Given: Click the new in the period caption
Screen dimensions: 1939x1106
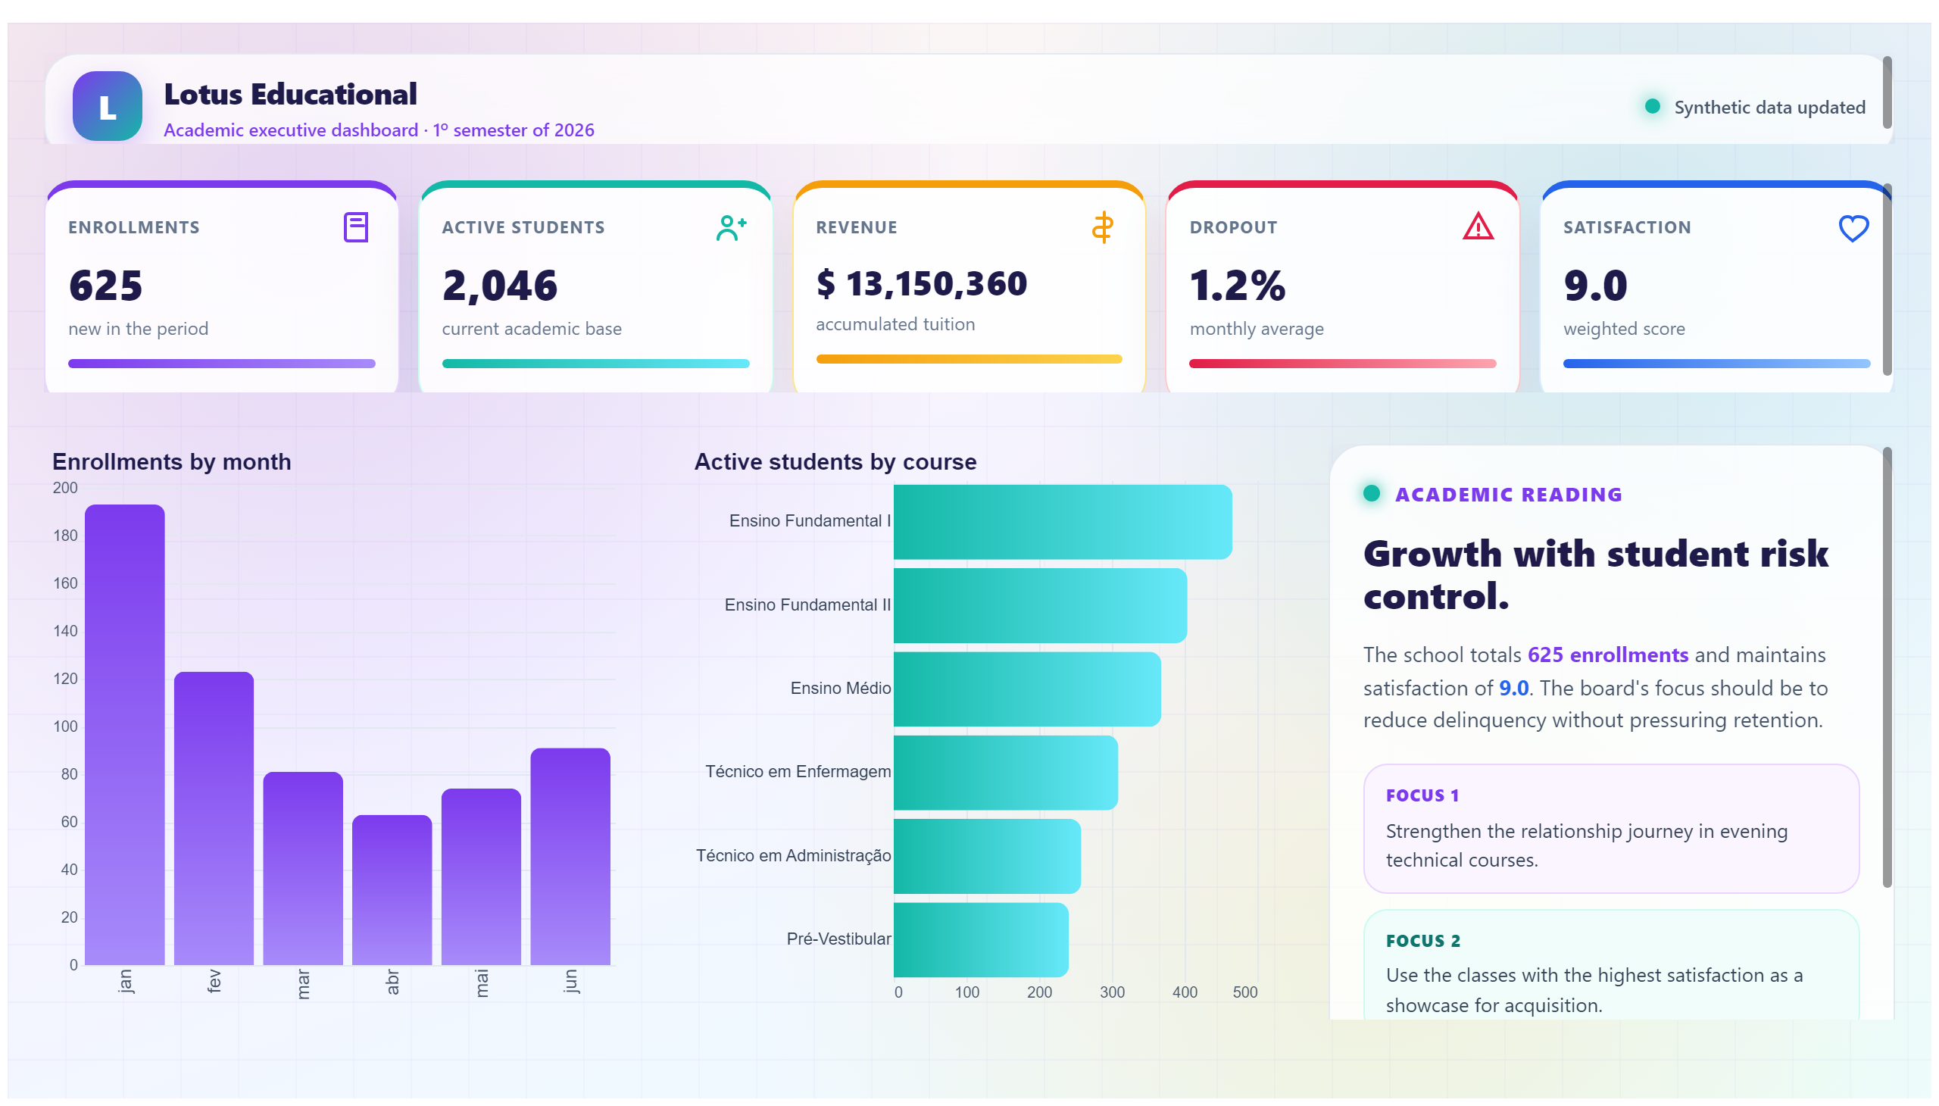Looking at the screenshot, I should click(x=138, y=329).
